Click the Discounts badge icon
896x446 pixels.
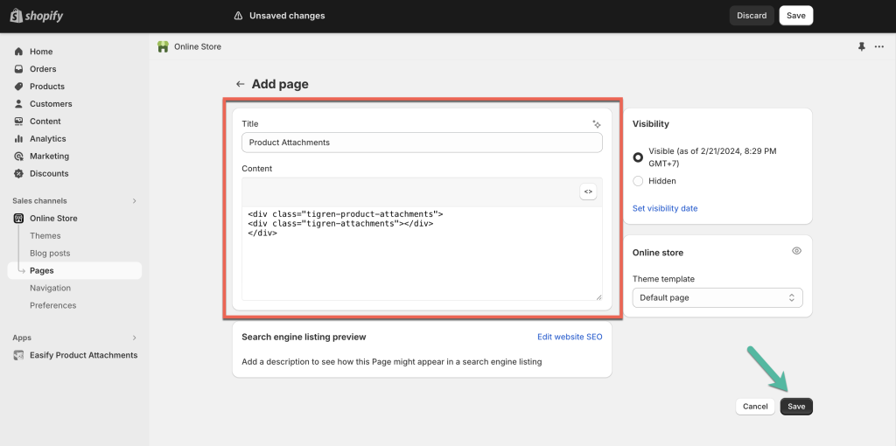coord(18,174)
